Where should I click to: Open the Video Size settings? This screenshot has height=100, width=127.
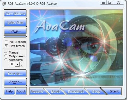pyautogui.click(x=15, y=22)
